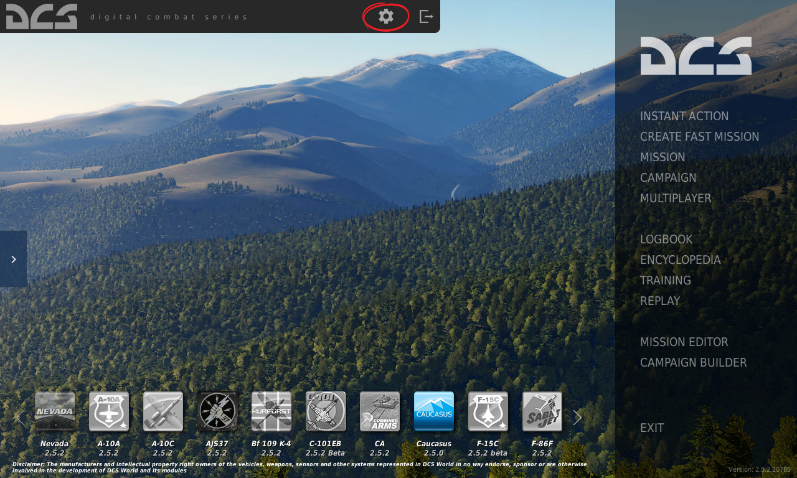The height and width of the screenshot is (478, 797).
Task: Click the Nevada module label text
Action: (x=55, y=444)
